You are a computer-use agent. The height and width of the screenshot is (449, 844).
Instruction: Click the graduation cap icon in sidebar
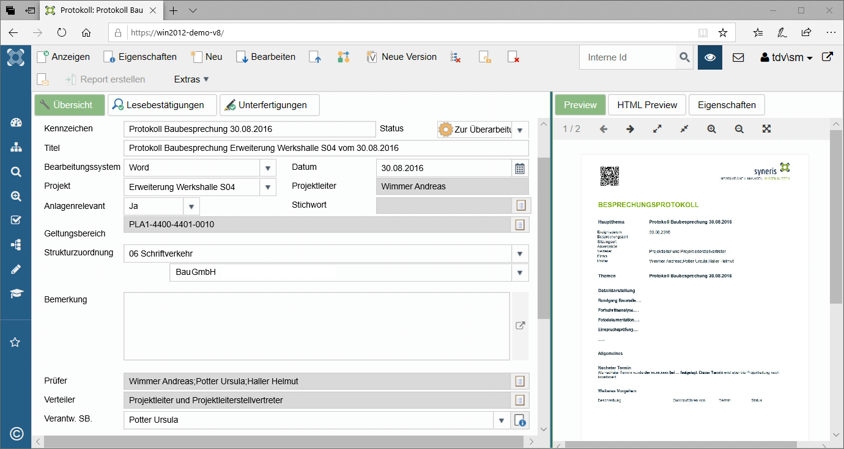(16, 294)
